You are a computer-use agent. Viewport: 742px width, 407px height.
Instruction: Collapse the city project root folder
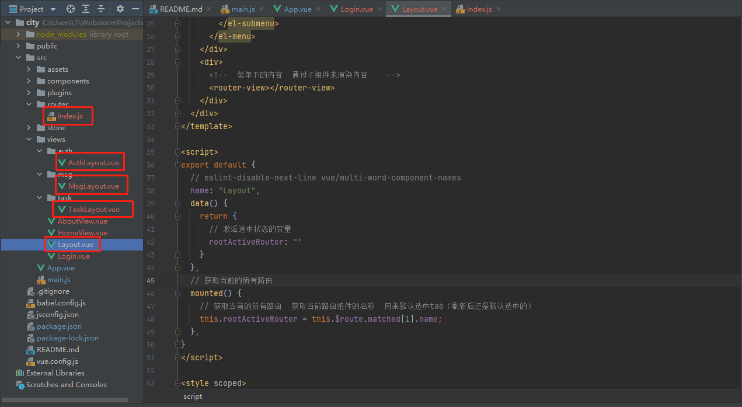click(8, 23)
